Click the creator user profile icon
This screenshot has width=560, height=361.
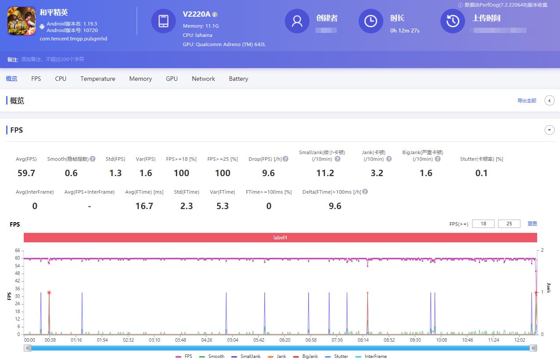click(297, 21)
